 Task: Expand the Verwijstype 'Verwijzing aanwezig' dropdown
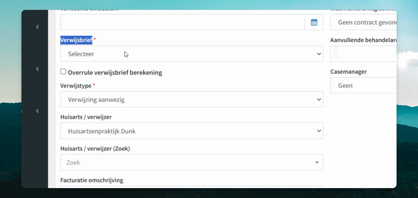click(192, 100)
